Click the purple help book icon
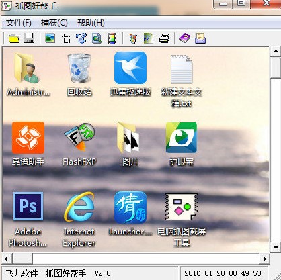Screen dimensions: 281x280 [x=185, y=38]
